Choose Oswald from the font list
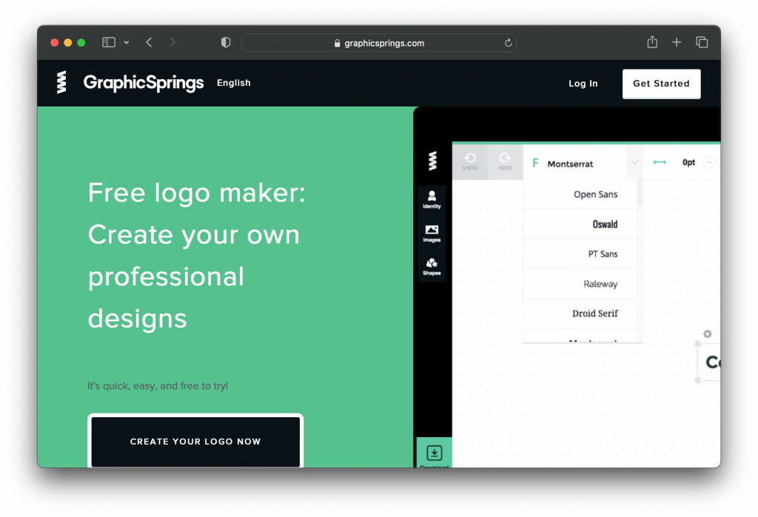This screenshot has height=517, width=758. [605, 224]
